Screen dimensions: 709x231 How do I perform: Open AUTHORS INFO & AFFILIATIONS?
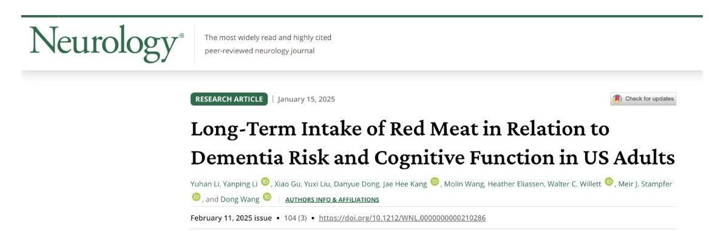[333, 200]
